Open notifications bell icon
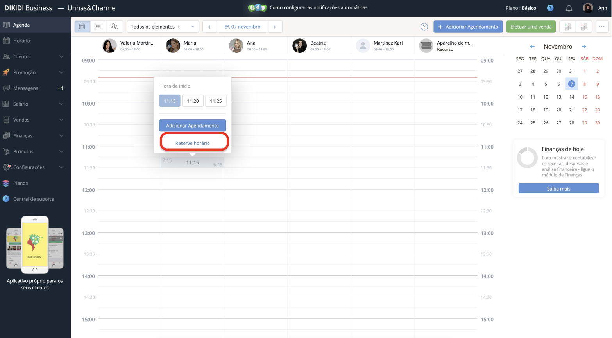 [569, 8]
